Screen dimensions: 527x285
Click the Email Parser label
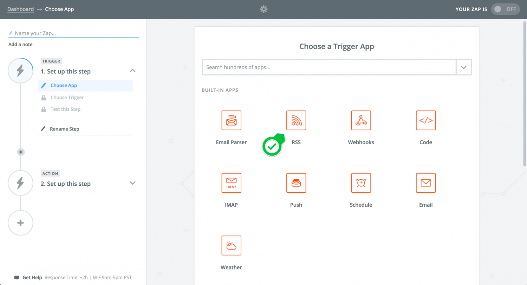click(231, 142)
